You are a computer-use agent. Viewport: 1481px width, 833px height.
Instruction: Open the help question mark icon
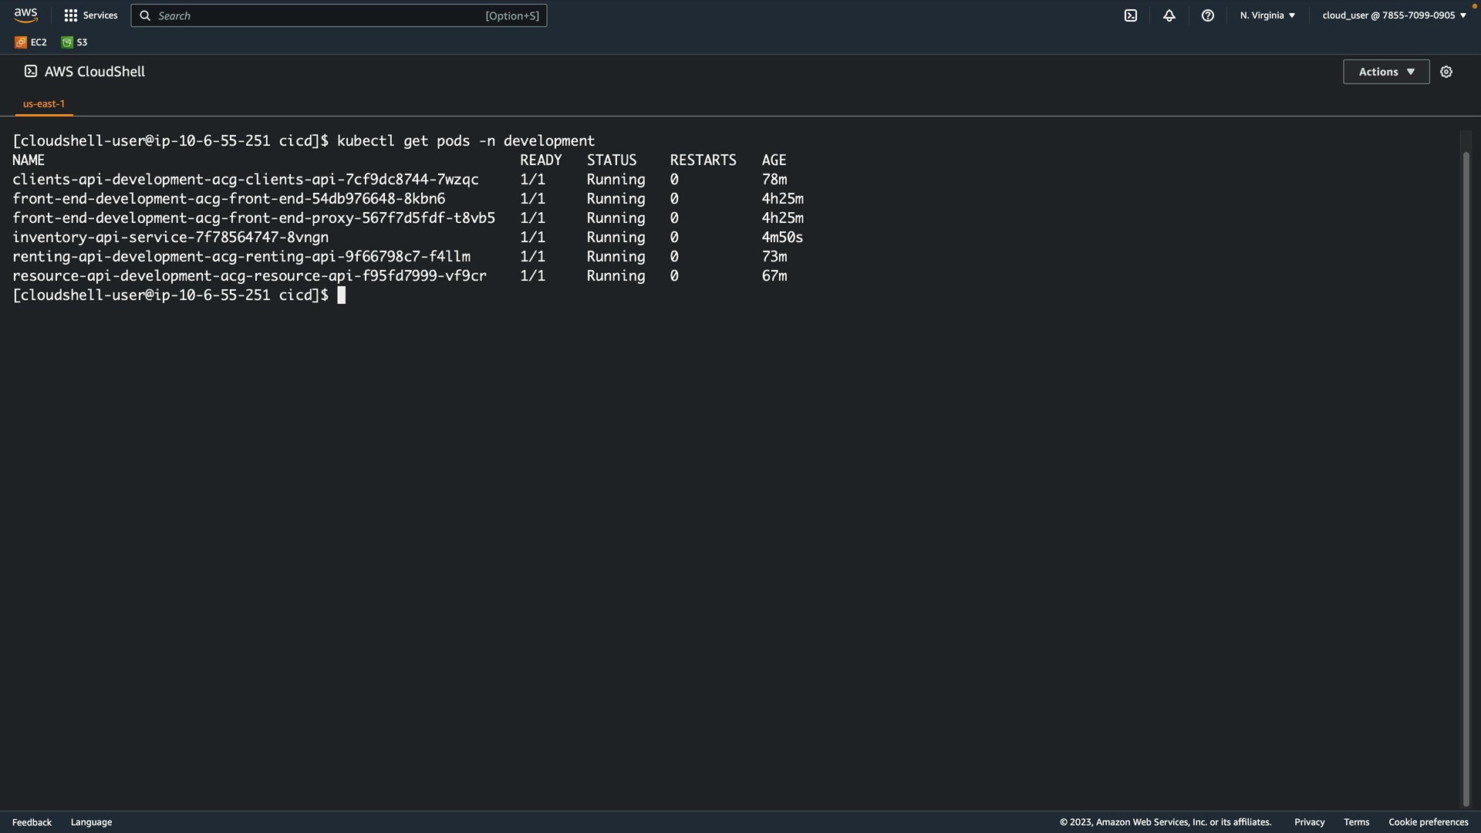(1208, 15)
